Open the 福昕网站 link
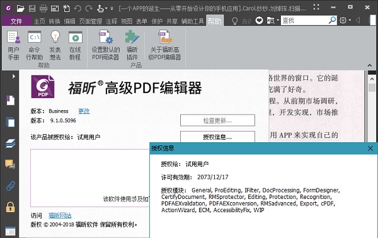This screenshot has width=378, height=238. click(x=60, y=215)
